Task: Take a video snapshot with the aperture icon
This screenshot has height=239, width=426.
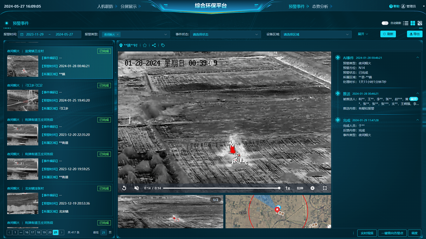Action: pos(312,188)
